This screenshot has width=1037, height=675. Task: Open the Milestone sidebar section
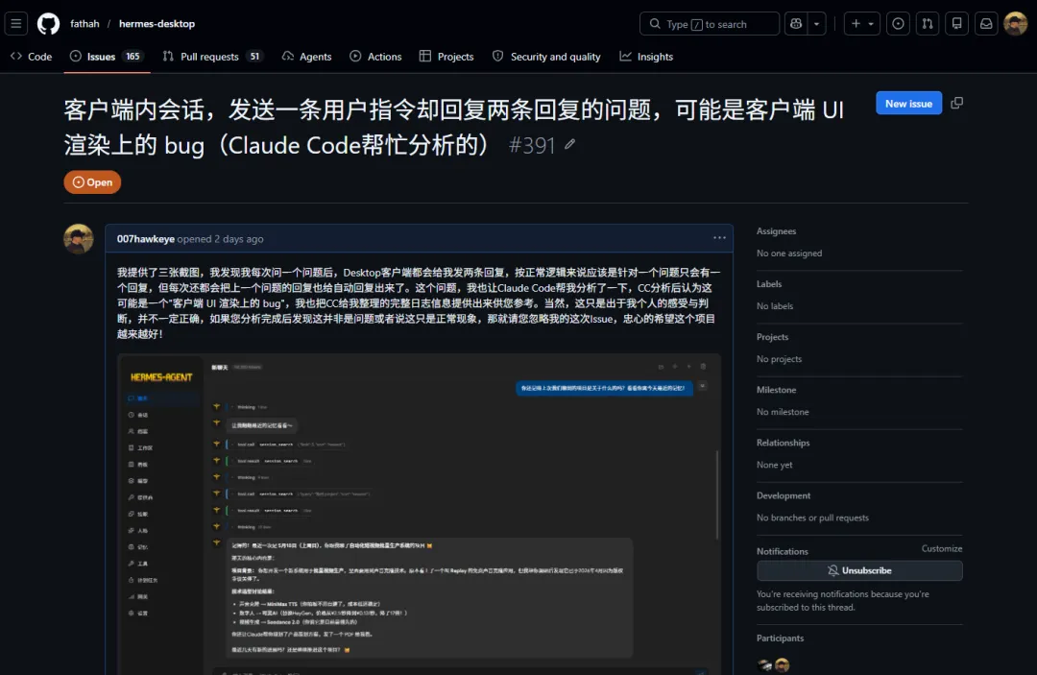777,390
